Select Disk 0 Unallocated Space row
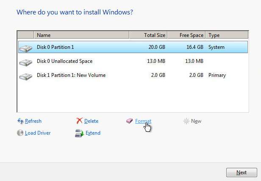This screenshot has width=261, height=181. click(x=133, y=61)
